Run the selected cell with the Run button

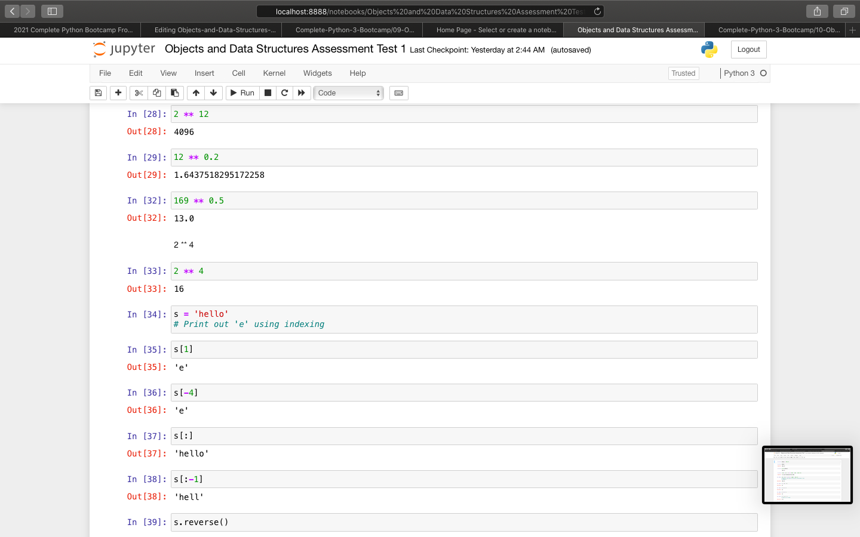242,92
